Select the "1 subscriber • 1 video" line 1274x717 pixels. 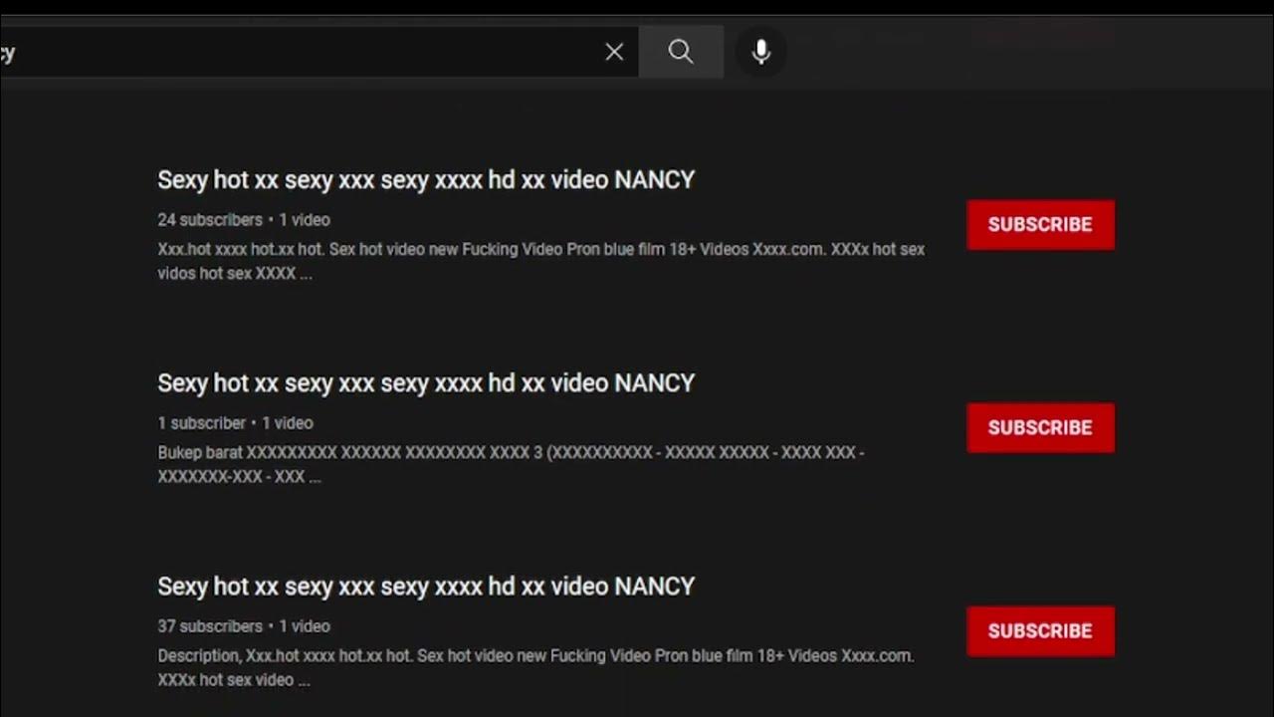click(235, 423)
